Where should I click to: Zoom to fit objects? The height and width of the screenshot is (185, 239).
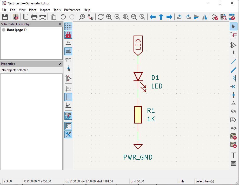point(134,17)
